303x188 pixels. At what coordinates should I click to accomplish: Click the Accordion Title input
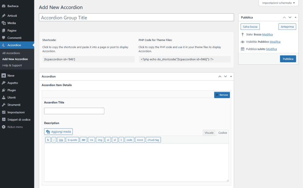click(74, 111)
